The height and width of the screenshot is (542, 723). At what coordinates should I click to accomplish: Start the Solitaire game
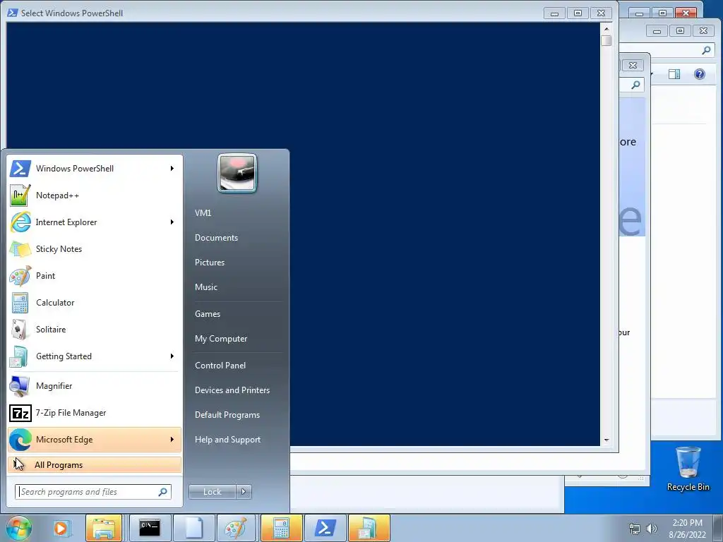pyautogui.click(x=95, y=330)
